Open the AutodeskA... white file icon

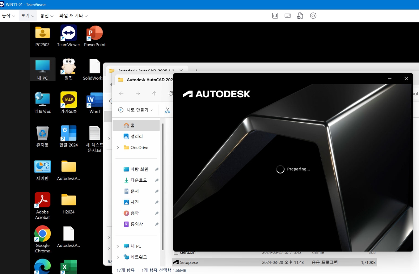(x=68, y=237)
